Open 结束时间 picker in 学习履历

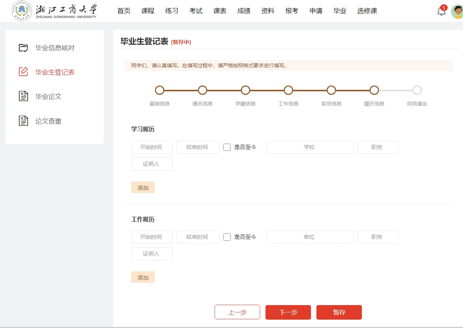(198, 147)
